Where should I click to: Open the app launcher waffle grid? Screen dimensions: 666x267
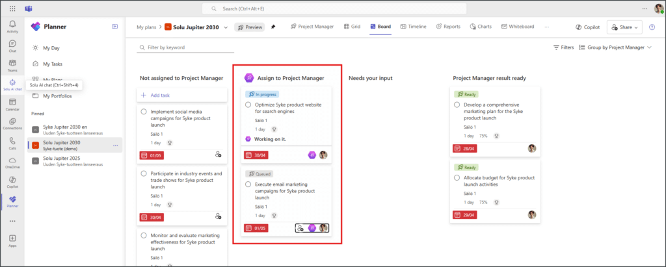[12, 8]
